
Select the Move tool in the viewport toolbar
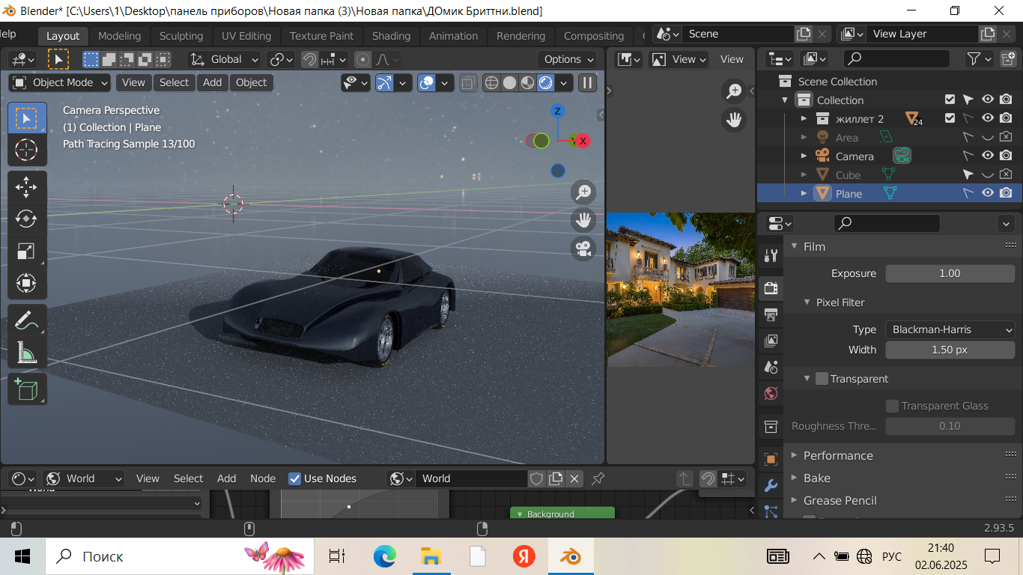(x=26, y=186)
